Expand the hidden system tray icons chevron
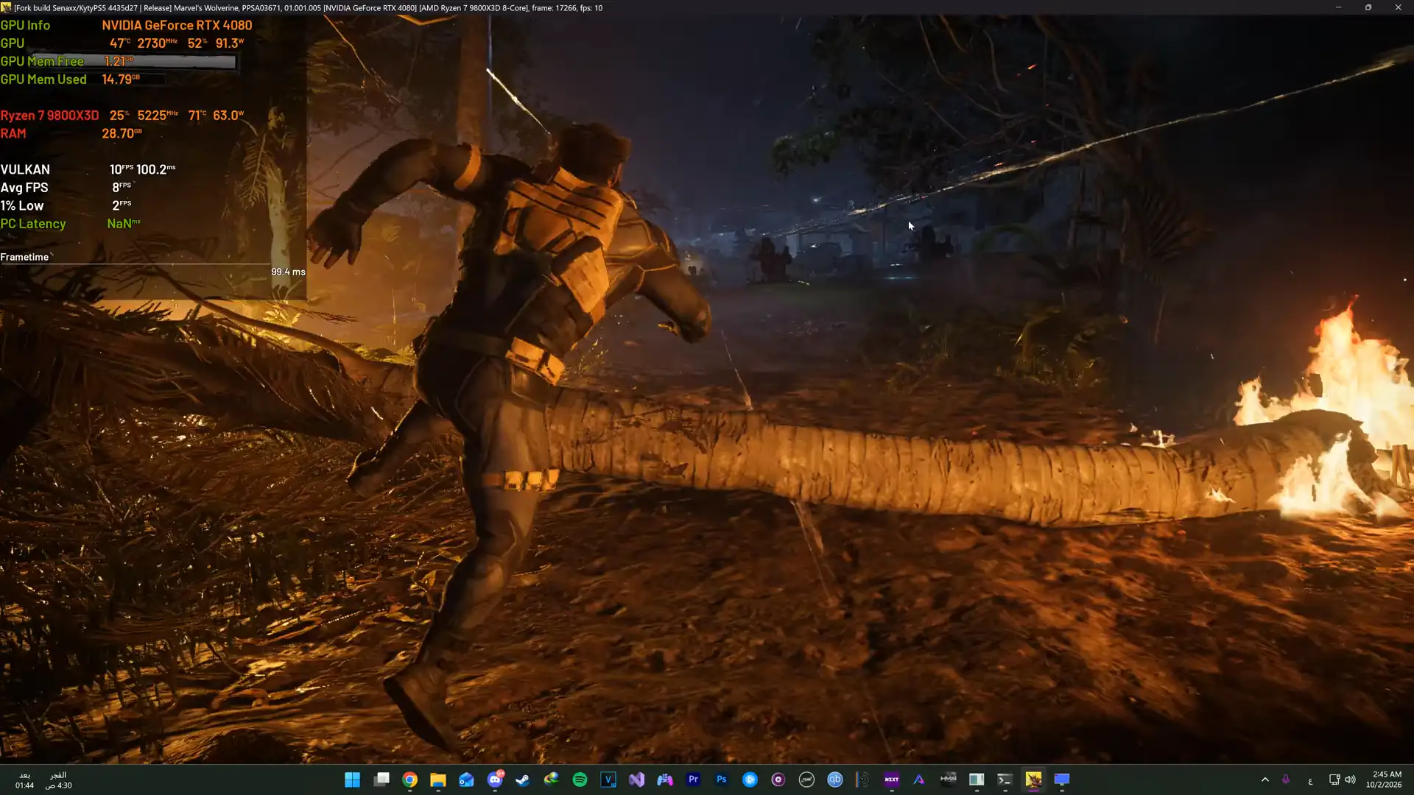1414x795 pixels. (1265, 780)
